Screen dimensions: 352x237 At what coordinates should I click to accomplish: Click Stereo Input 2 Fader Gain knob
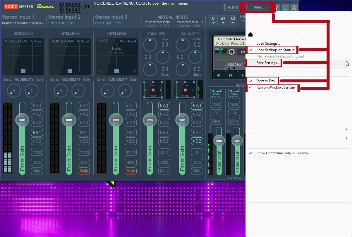point(69,120)
